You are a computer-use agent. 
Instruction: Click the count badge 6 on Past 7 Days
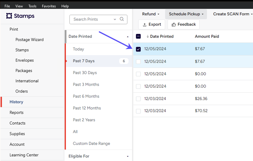(124, 61)
